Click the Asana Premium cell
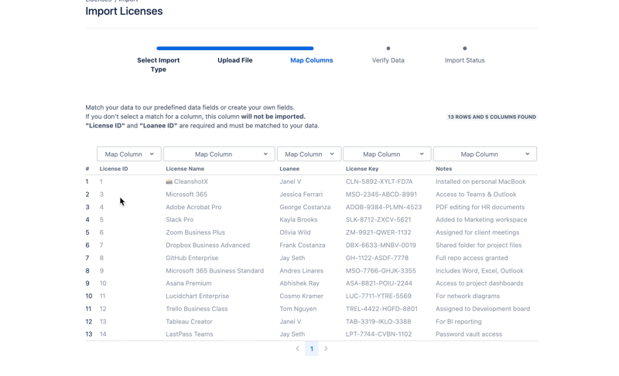The height and width of the screenshot is (376, 619). coord(189,283)
